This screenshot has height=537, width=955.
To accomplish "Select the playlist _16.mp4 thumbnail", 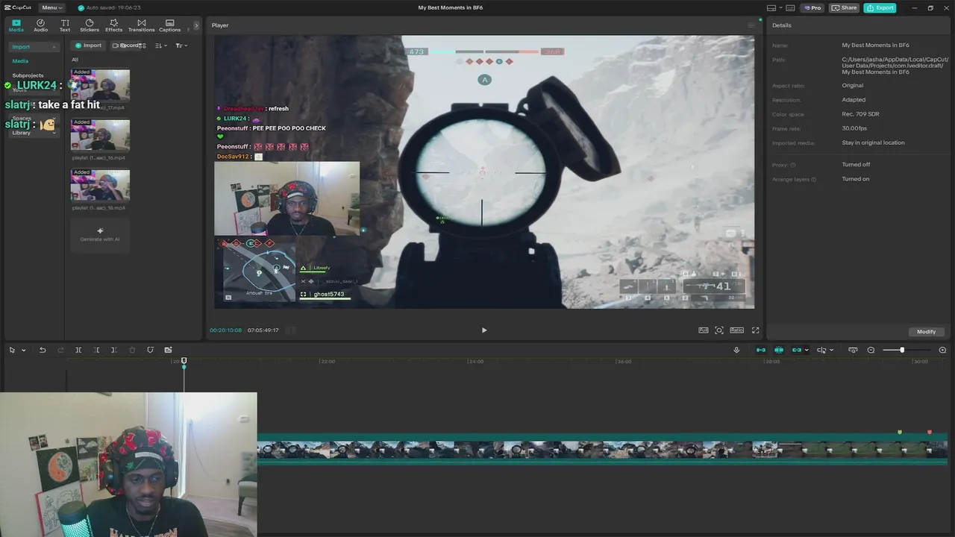I will coord(100,135).
